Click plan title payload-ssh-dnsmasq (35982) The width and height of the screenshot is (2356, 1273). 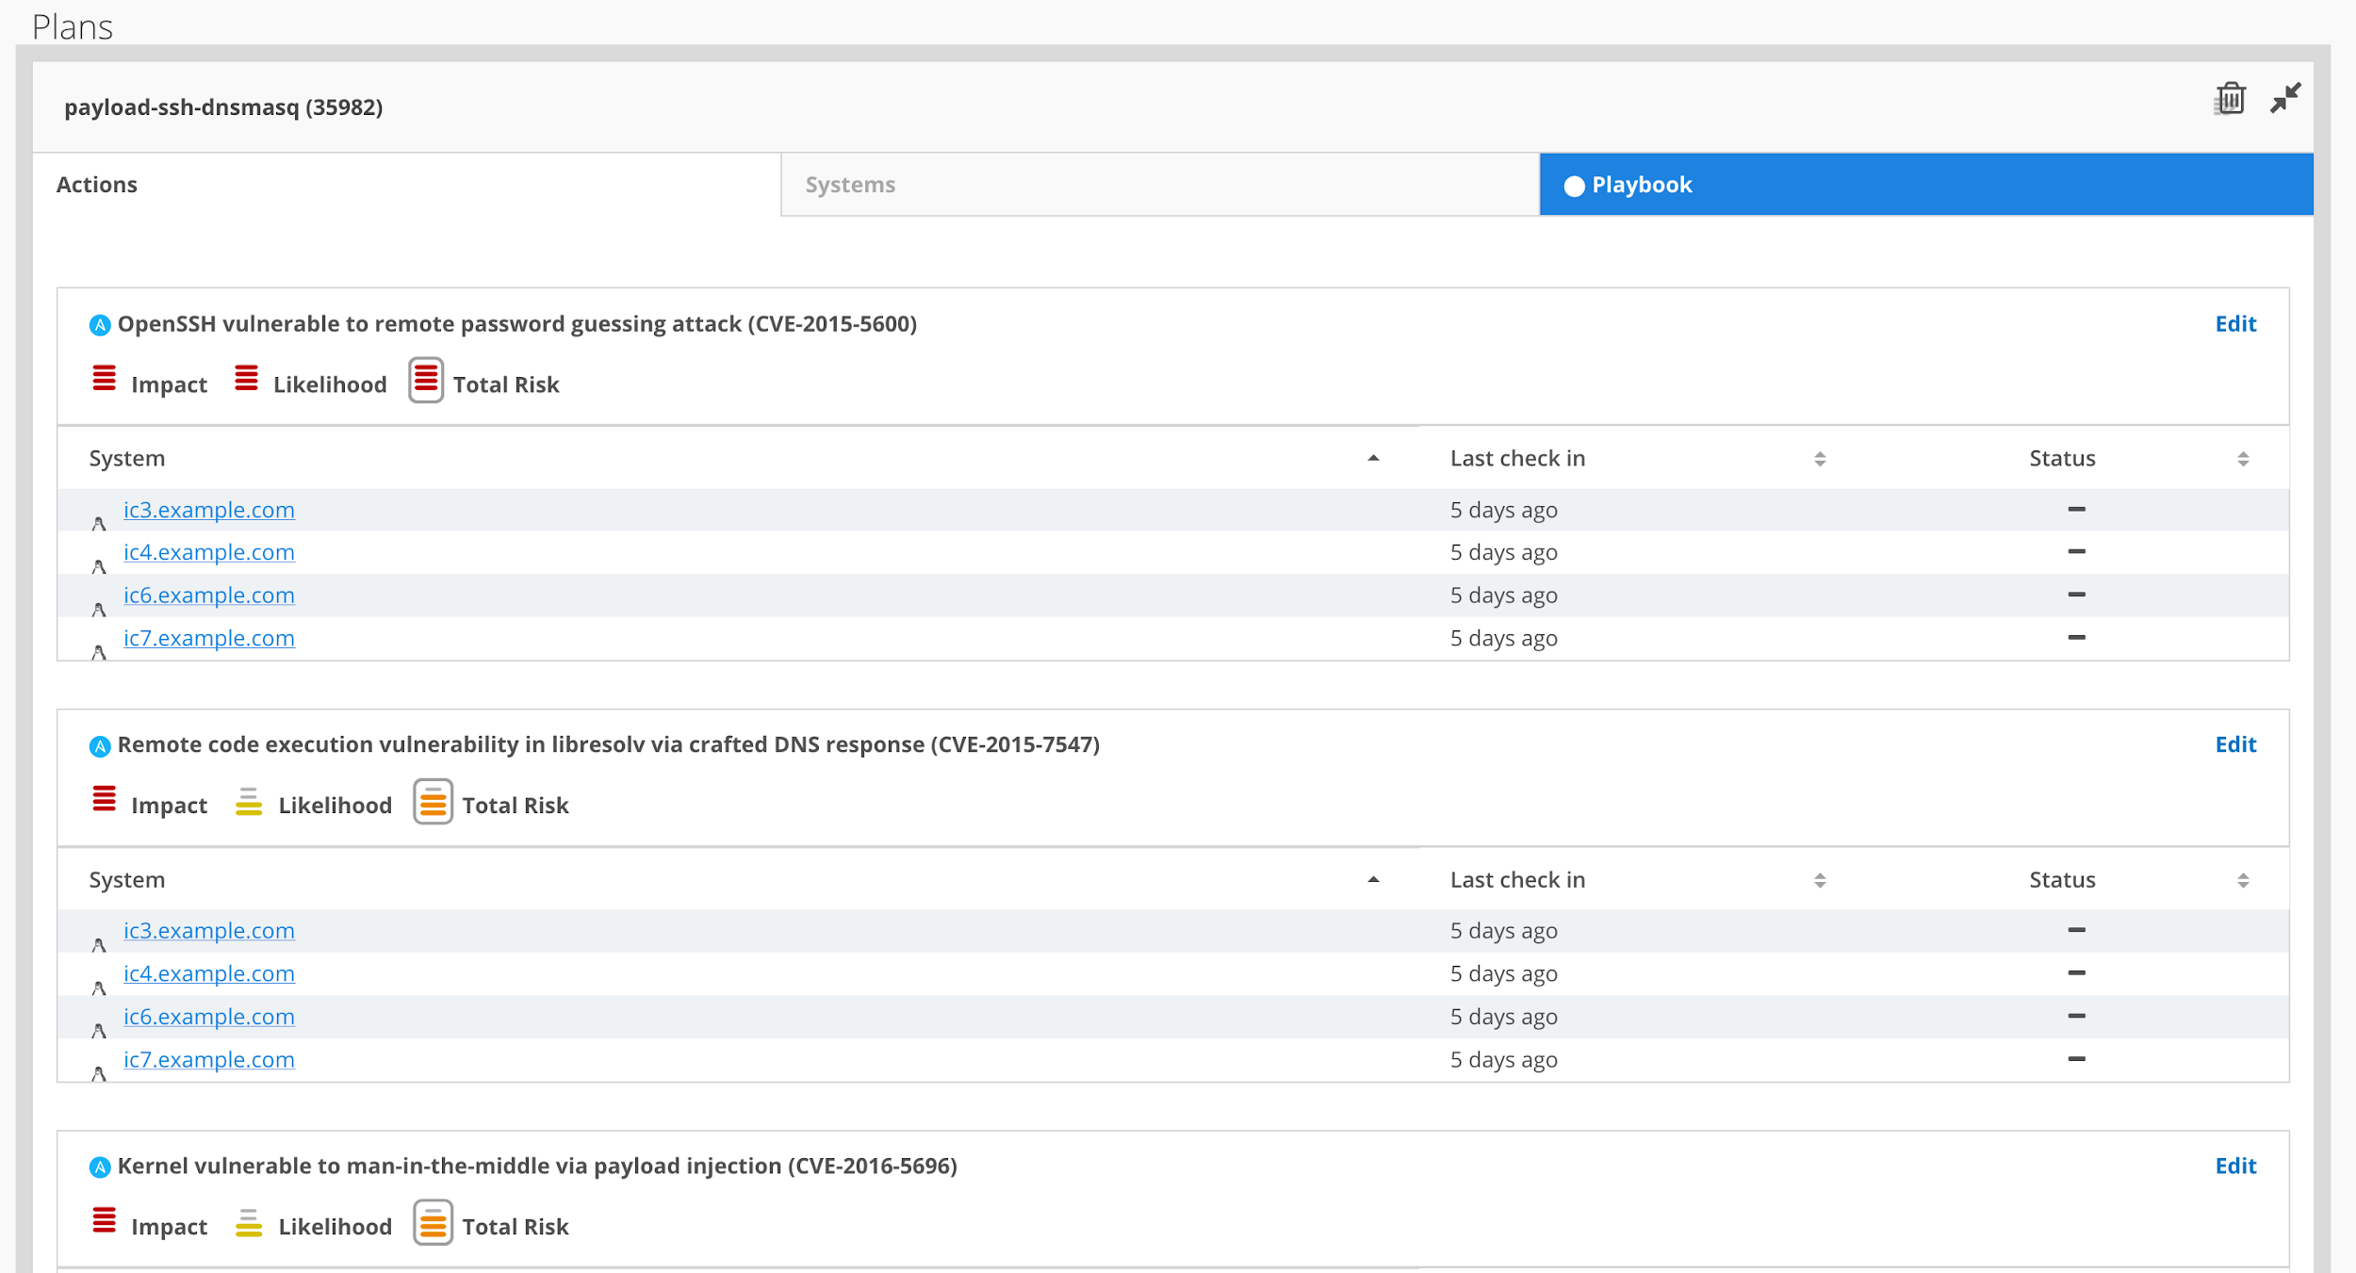tap(223, 107)
